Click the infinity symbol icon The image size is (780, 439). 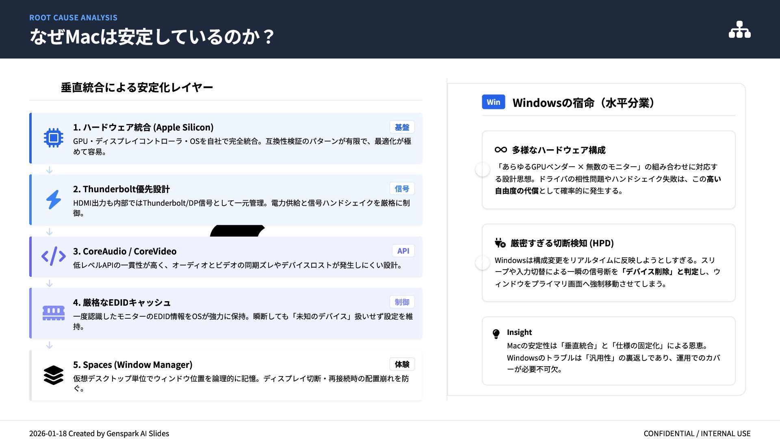point(500,150)
